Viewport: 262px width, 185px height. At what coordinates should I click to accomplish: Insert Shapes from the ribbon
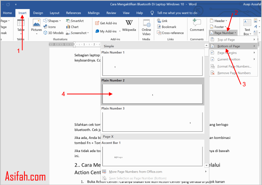click(x=52, y=21)
